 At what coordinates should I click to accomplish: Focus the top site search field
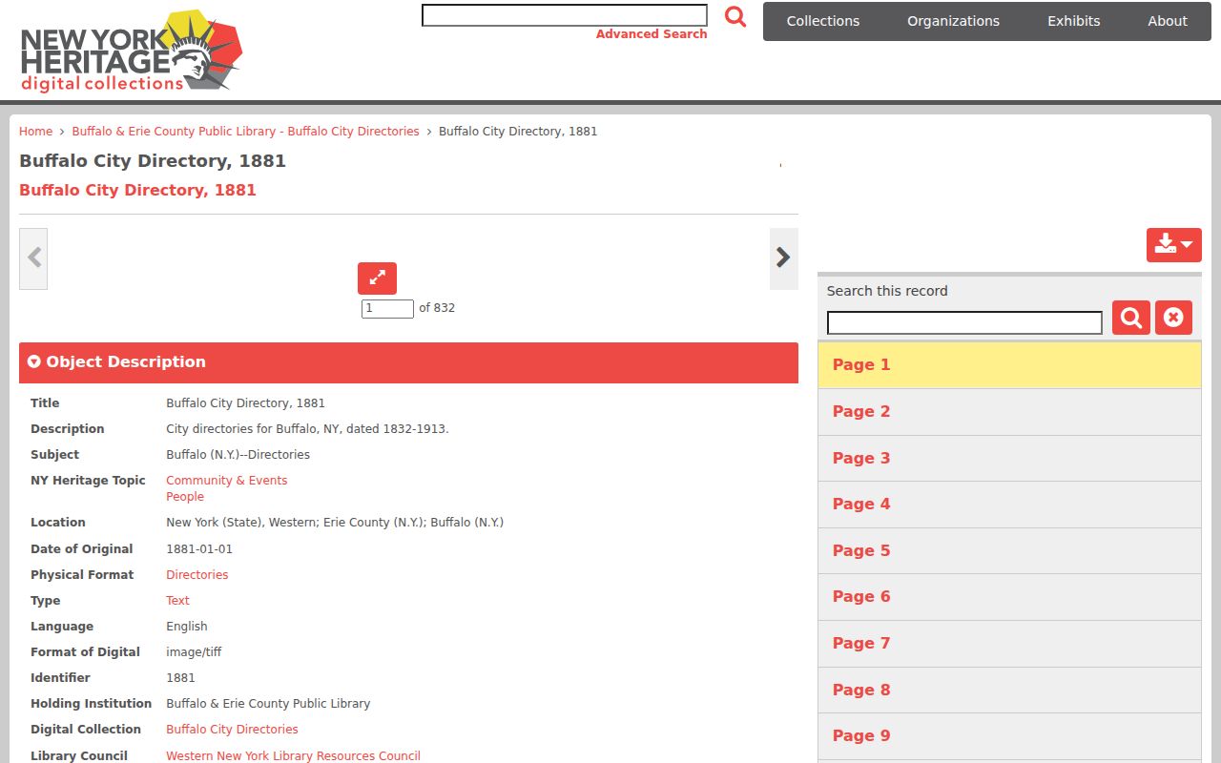pyautogui.click(x=565, y=15)
